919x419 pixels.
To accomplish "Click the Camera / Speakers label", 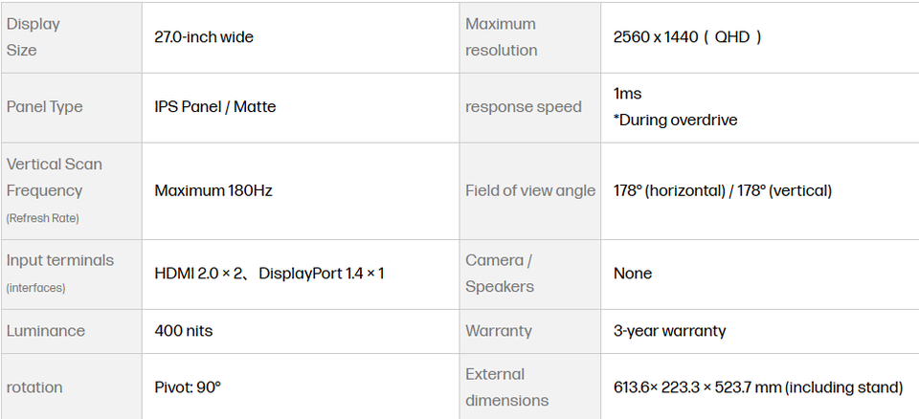I will [x=500, y=274].
